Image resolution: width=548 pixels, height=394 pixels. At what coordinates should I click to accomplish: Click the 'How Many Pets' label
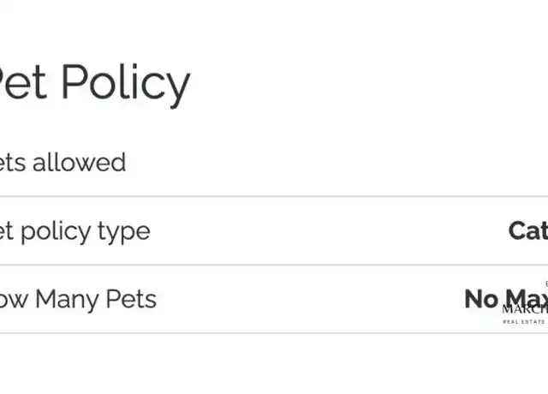[78, 300]
